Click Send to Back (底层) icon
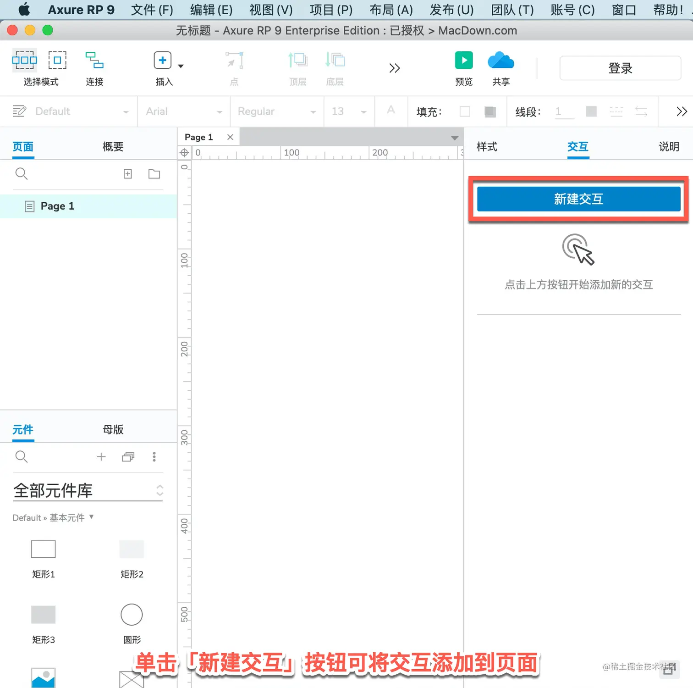The height and width of the screenshot is (688, 693). coord(335,60)
